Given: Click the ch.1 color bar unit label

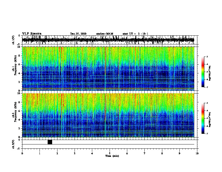Looking at the screenshot, I should click(x=210, y=73).
